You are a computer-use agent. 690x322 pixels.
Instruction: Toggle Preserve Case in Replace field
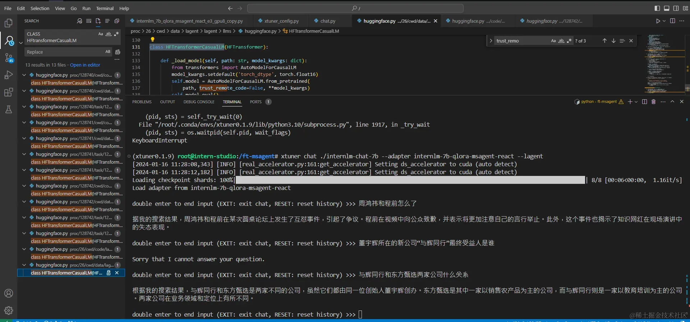(x=108, y=52)
